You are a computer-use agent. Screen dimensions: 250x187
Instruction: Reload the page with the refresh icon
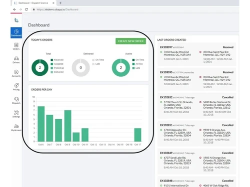[x=26, y=9]
